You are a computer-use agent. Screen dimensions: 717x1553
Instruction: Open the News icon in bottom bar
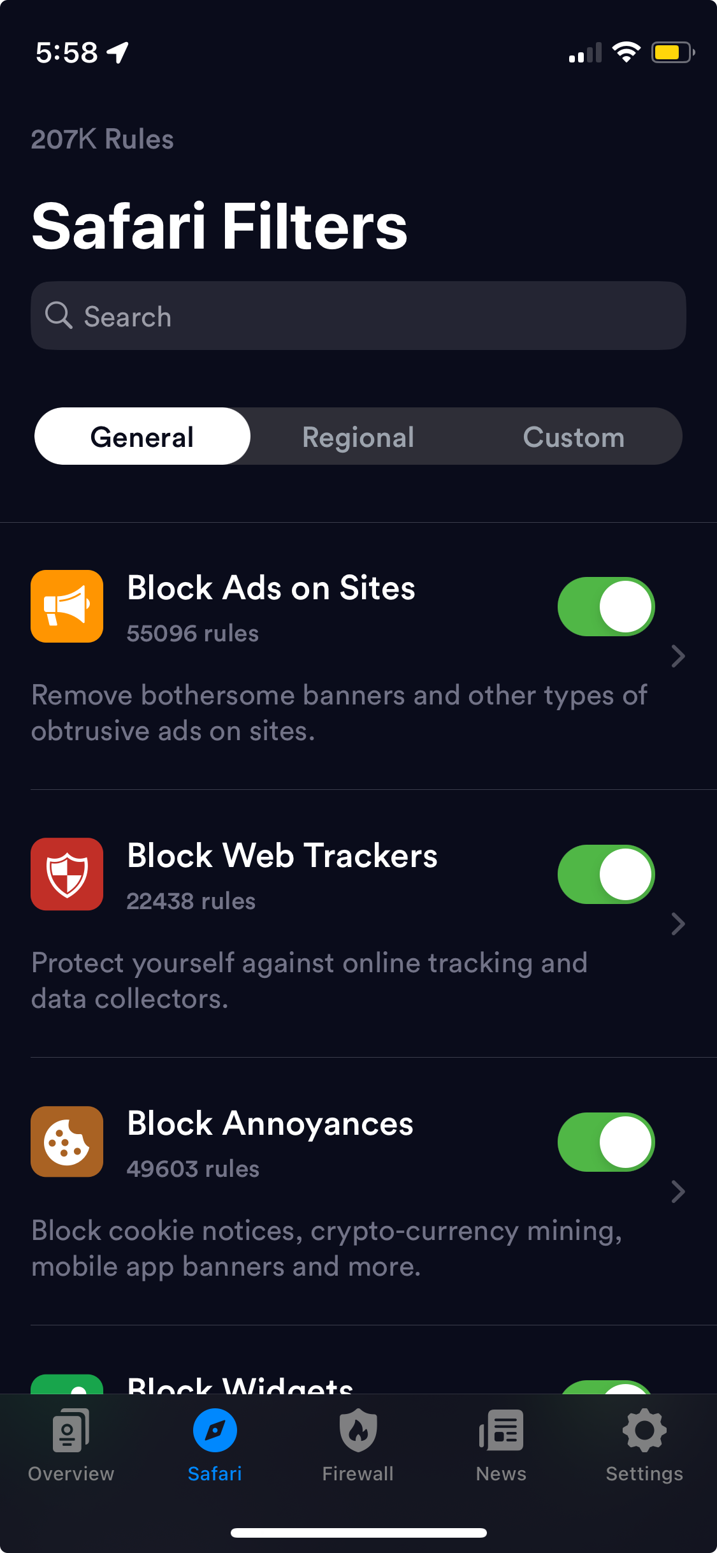(502, 1431)
